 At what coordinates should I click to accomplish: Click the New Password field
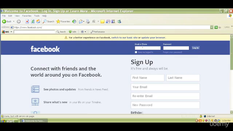(165, 105)
